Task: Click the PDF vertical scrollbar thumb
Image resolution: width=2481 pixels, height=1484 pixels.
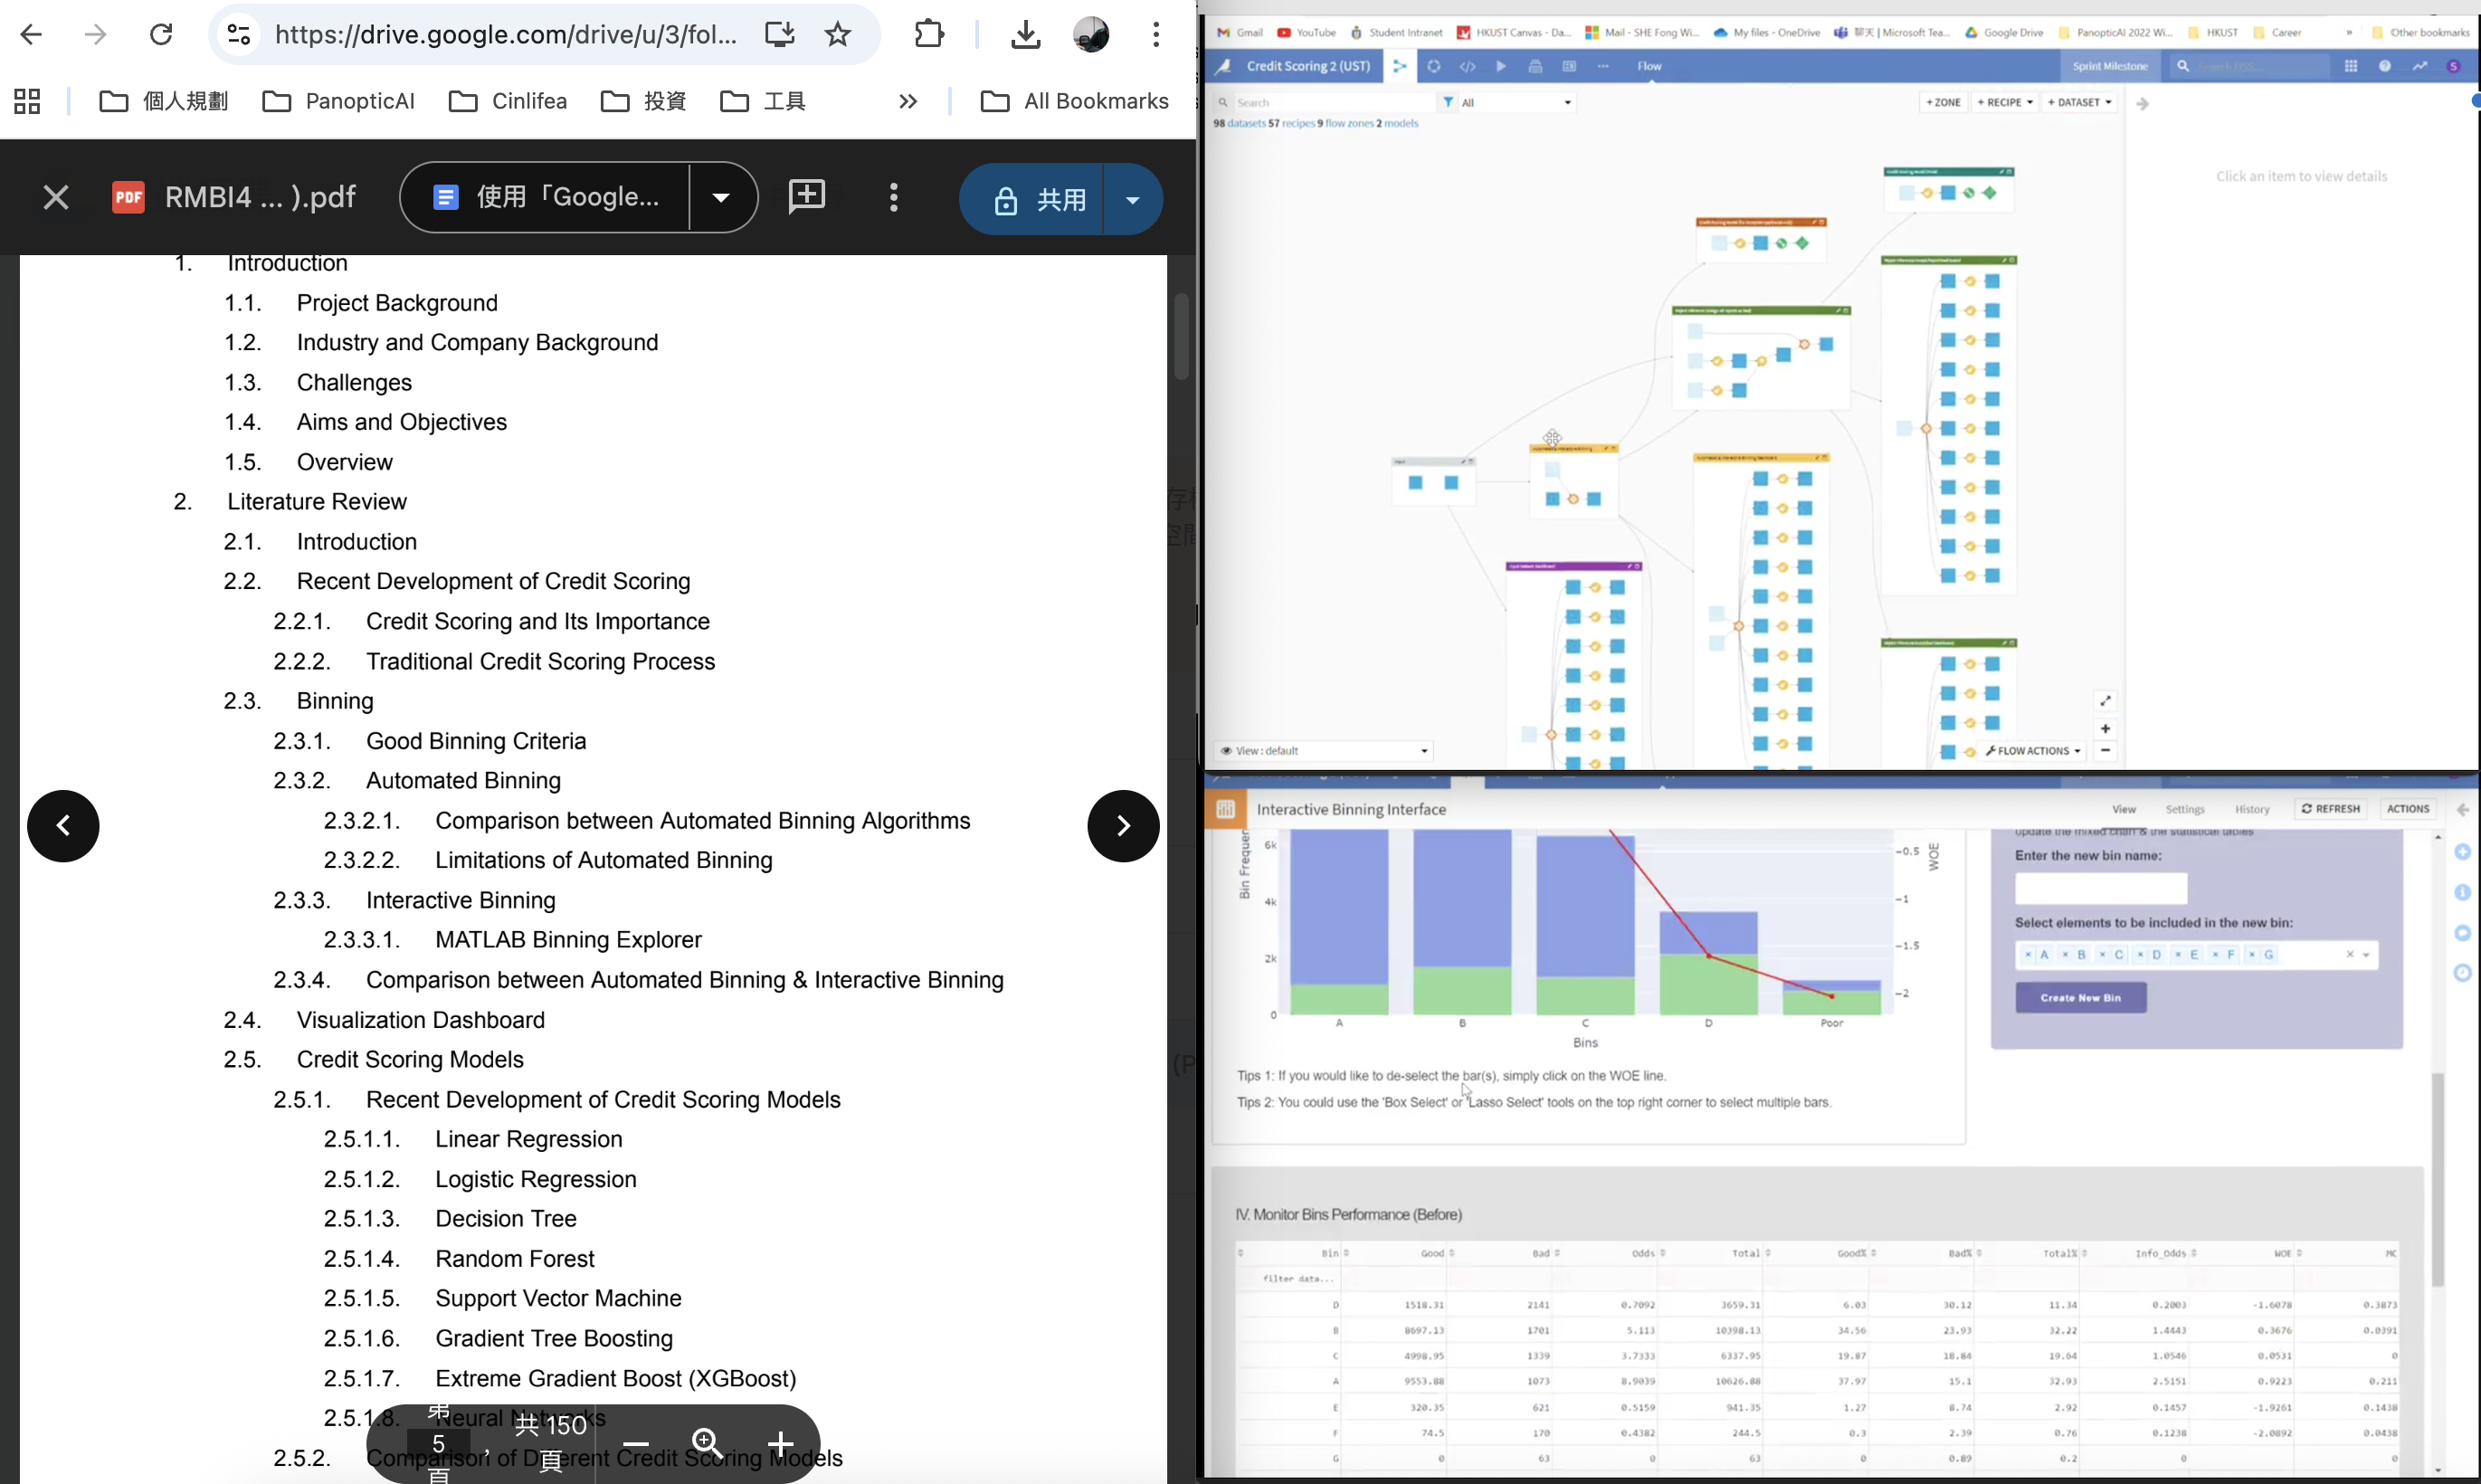Action: [x=1182, y=336]
